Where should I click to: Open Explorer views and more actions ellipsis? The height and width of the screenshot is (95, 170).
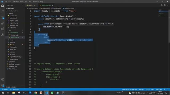[x=22, y=5]
